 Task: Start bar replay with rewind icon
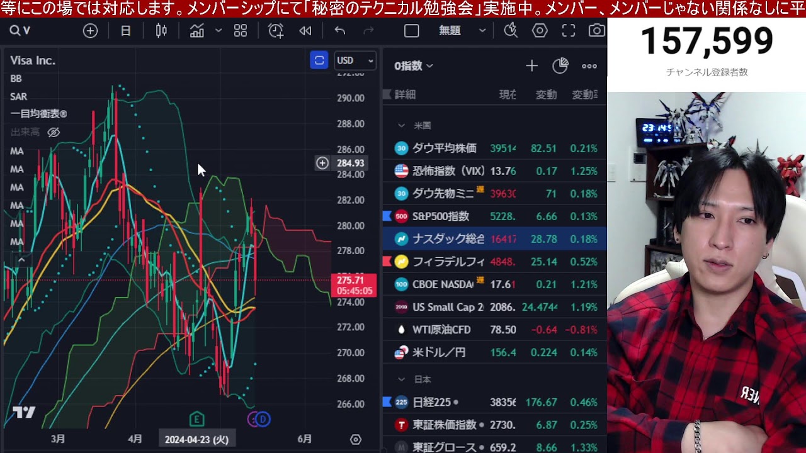tap(305, 31)
